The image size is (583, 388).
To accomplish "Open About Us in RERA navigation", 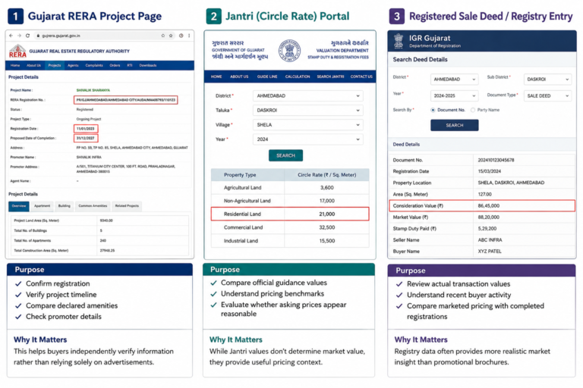I will [33, 65].
